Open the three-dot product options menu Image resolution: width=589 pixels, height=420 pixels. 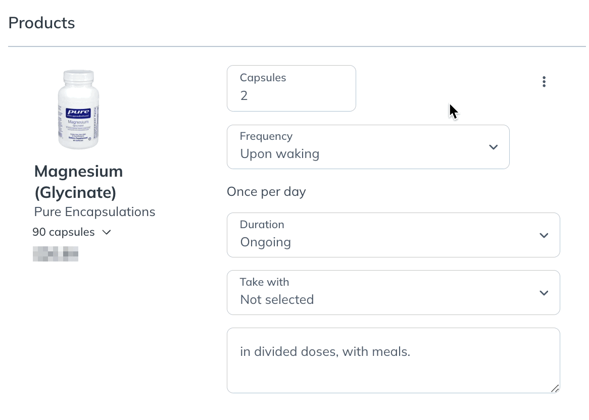(544, 82)
